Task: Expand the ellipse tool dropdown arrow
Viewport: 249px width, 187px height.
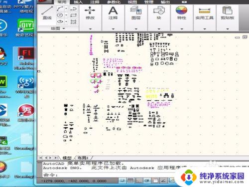Action: pyautogui.click(x=66, y=21)
